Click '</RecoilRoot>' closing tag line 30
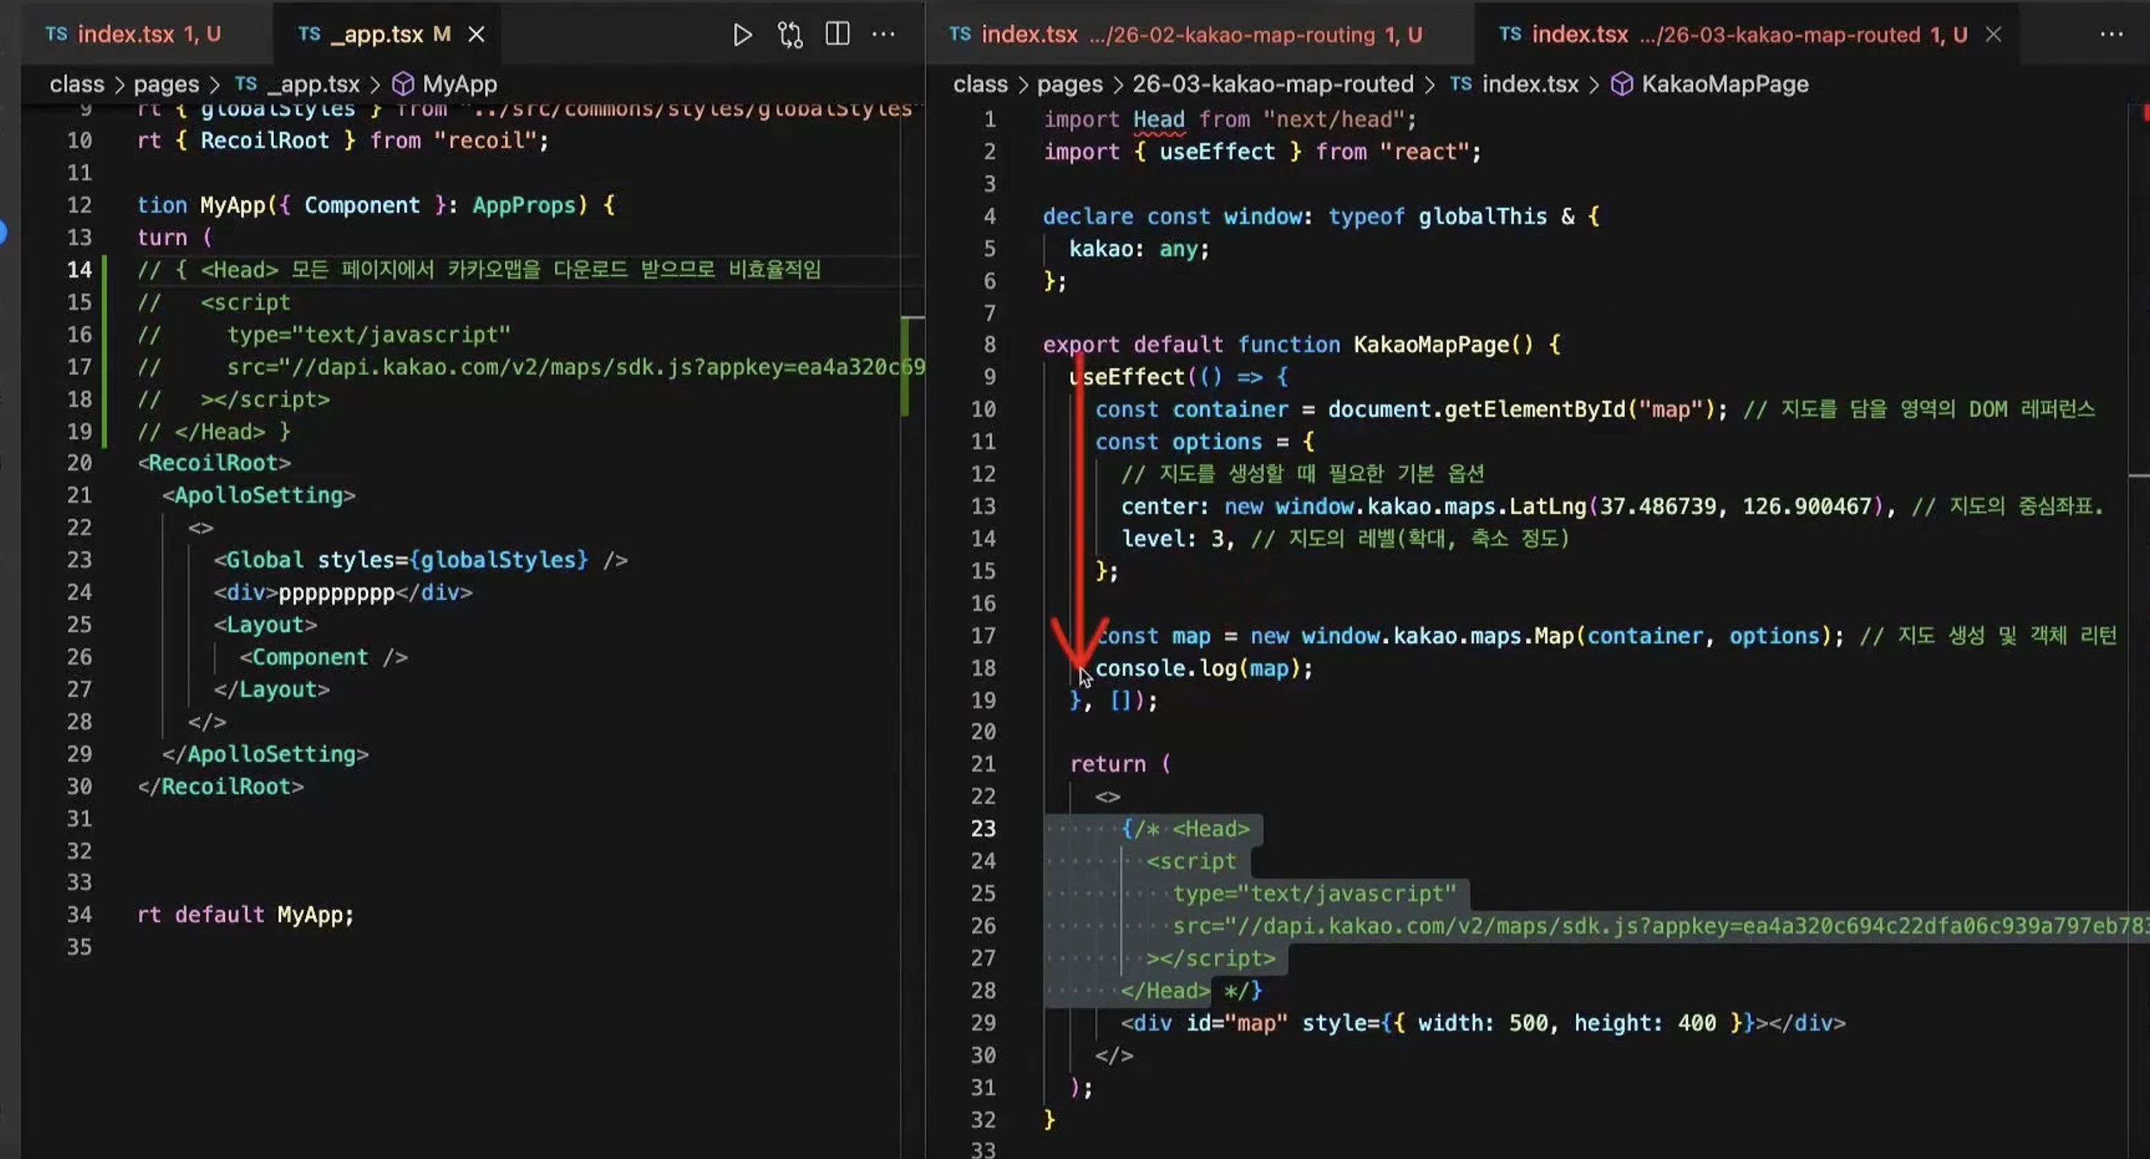2150x1159 pixels. click(x=221, y=787)
